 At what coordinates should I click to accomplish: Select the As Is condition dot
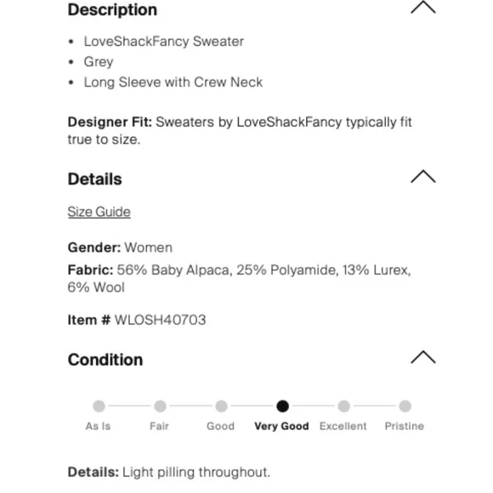pos(99,406)
